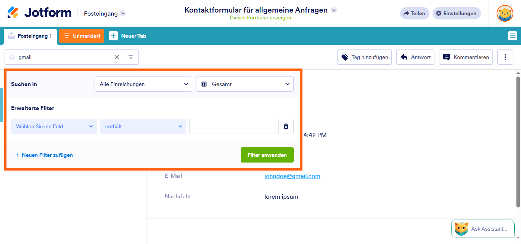Image resolution: width=521 pixels, height=244 pixels.
Task: Click inside the empty filter value field
Action: coord(232,126)
